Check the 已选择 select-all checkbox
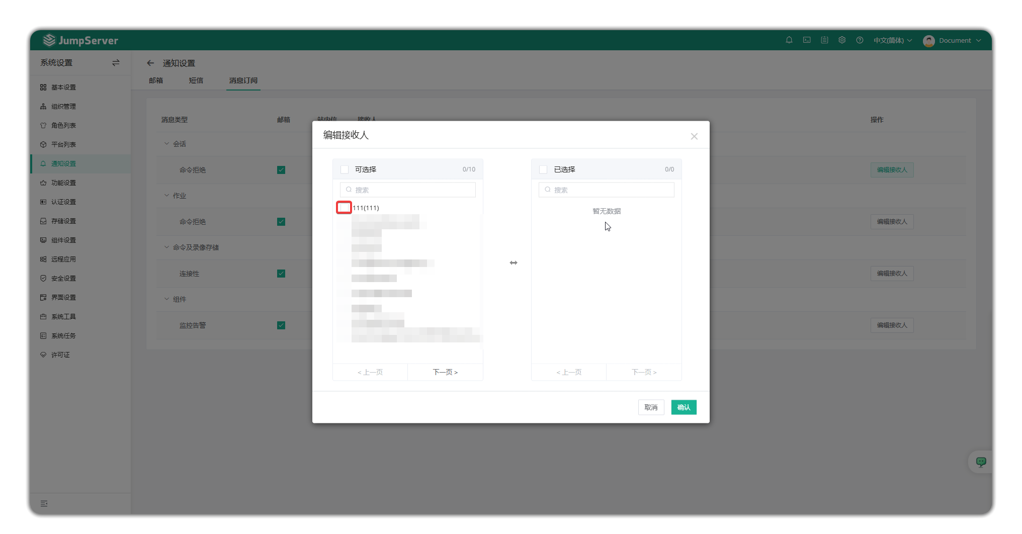This screenshot has width=1022, height=534. pos(543,169)
